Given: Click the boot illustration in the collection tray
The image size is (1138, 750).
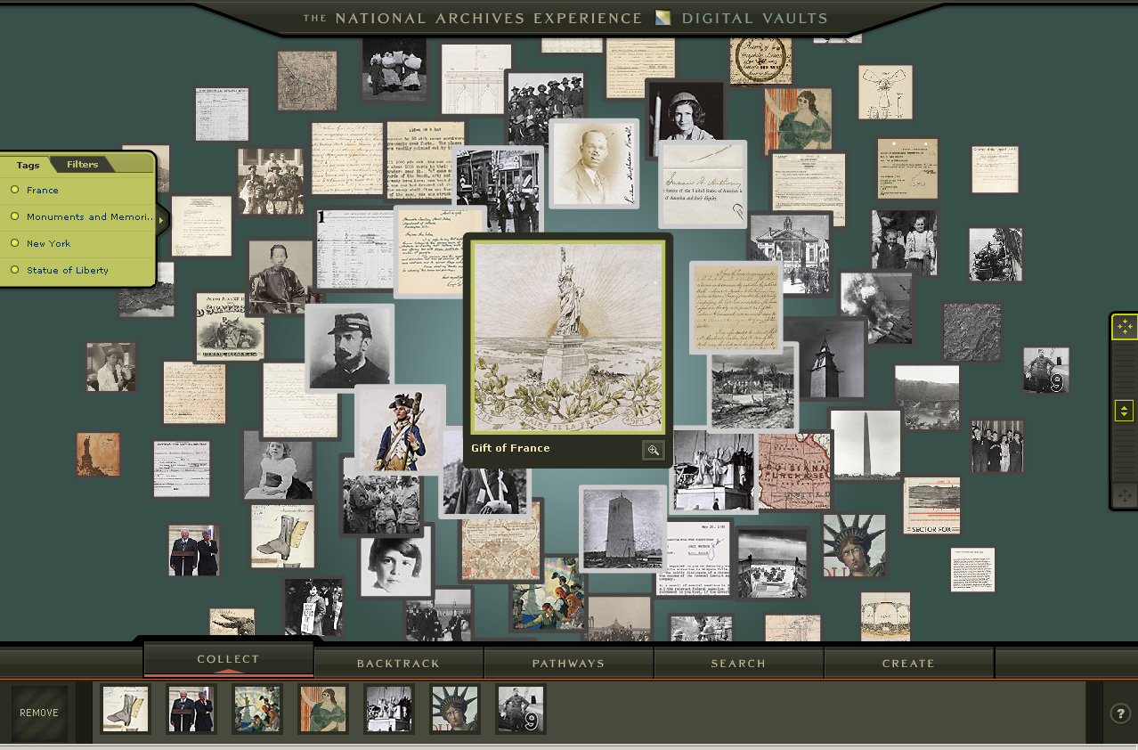Looking at the screenshot, I should [x=126, y=709].
